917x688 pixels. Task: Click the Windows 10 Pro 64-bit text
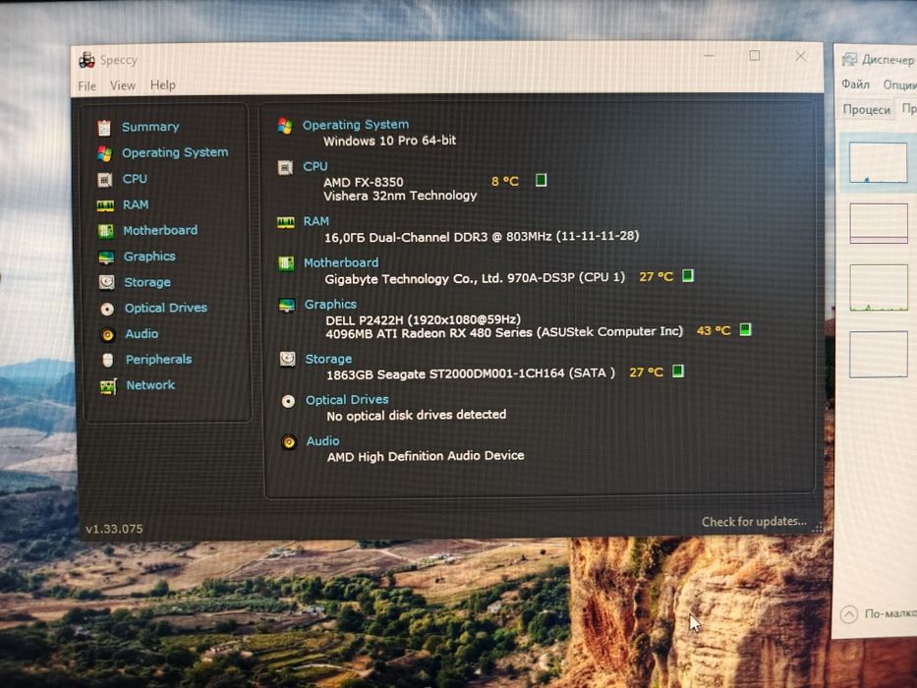389,141
